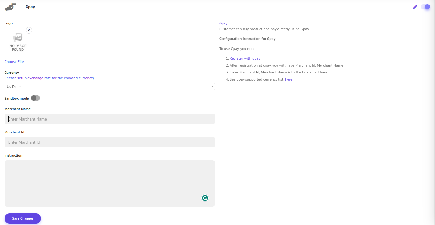Click the Gpay title in the header
The width and height of the screenshot is (435, 225).
pyautogui.click(x=30, y=7)
